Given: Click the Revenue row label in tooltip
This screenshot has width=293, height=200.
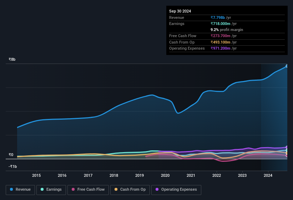Looking at the screenshot, I should 177,17.
